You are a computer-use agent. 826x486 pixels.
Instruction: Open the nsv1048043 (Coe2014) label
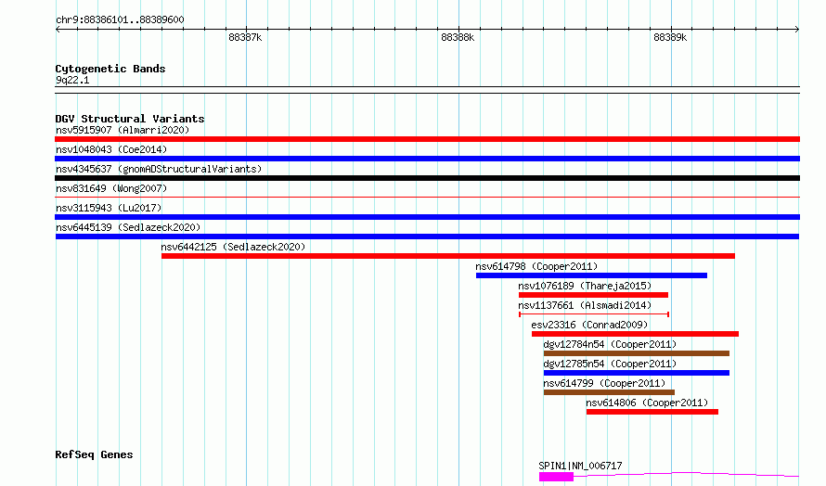click(x=111, y=149)
